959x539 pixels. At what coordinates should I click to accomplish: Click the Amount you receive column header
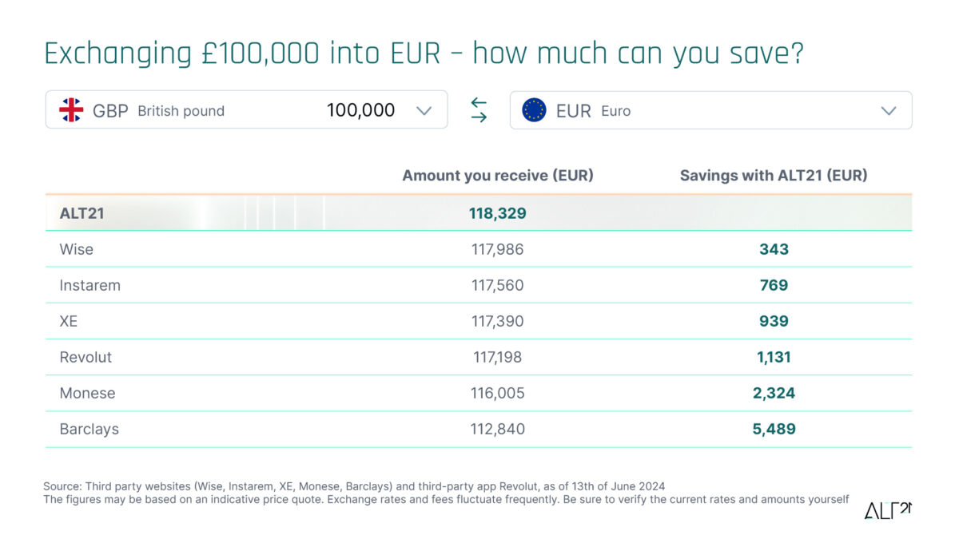click(498, 175)
